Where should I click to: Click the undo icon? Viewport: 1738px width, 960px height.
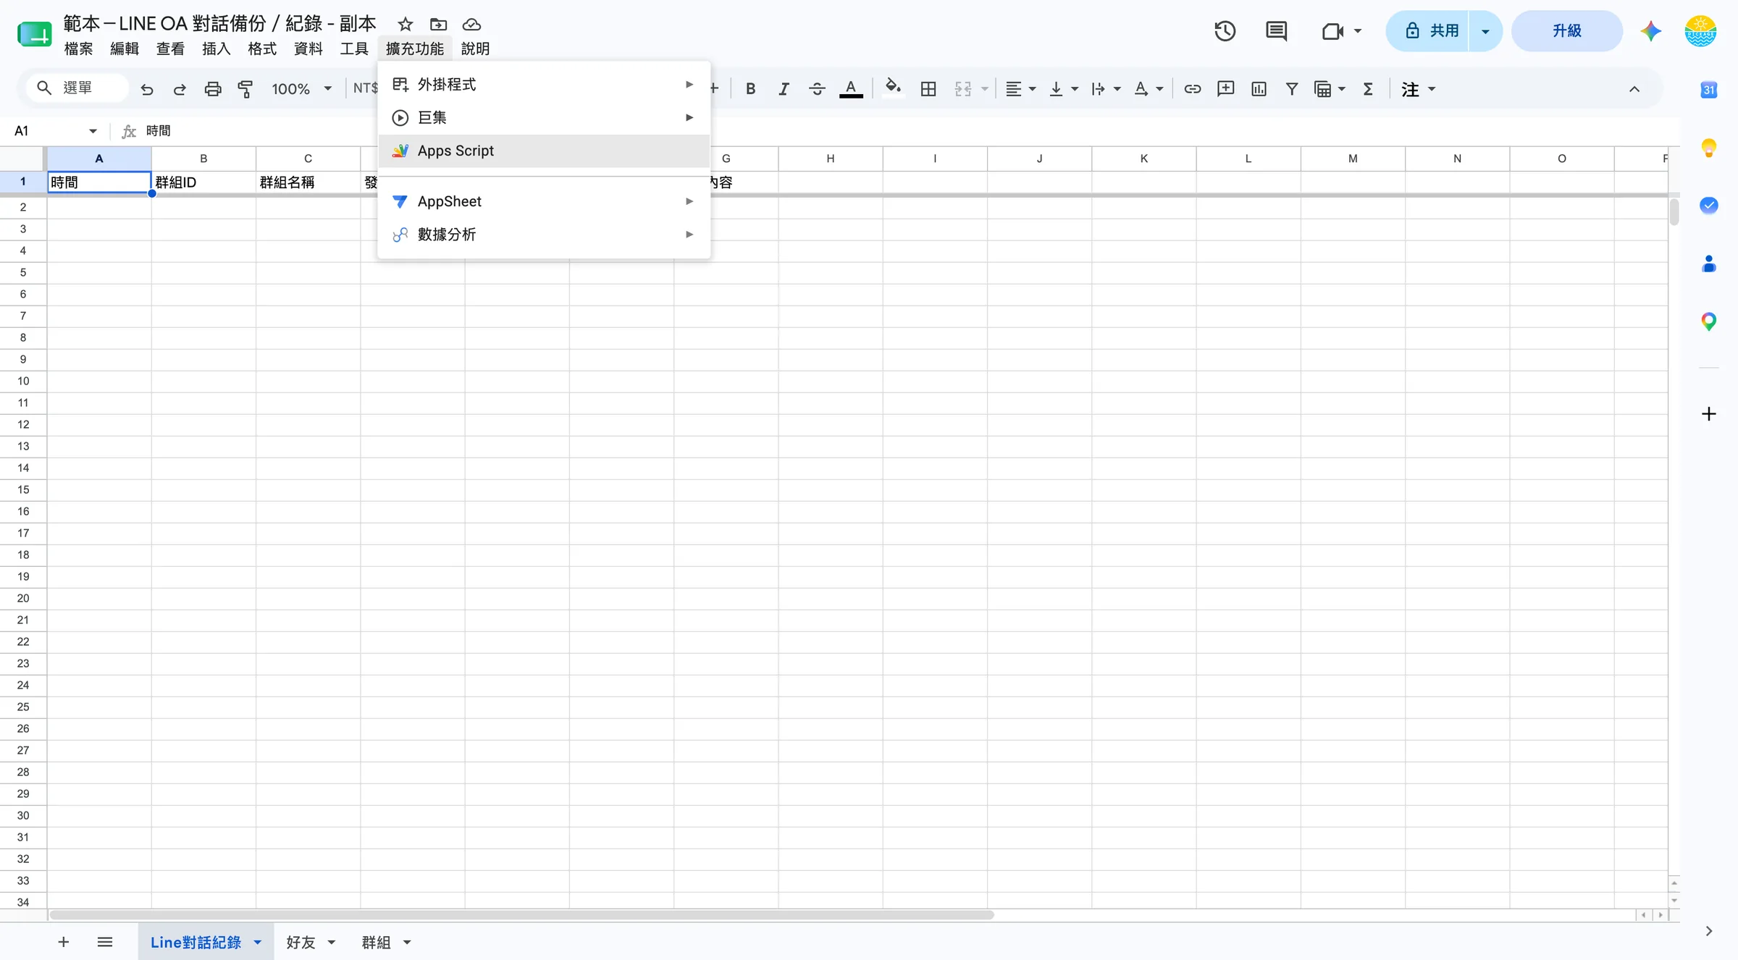click(x=147, y=89)
